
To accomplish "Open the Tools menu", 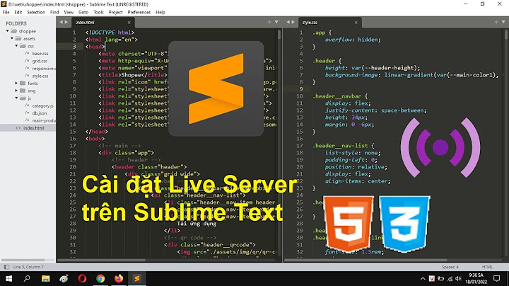I will [99, 12].
